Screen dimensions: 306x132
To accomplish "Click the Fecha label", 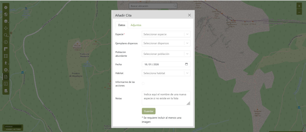I will pyautogui.click(x=119, y=64).
